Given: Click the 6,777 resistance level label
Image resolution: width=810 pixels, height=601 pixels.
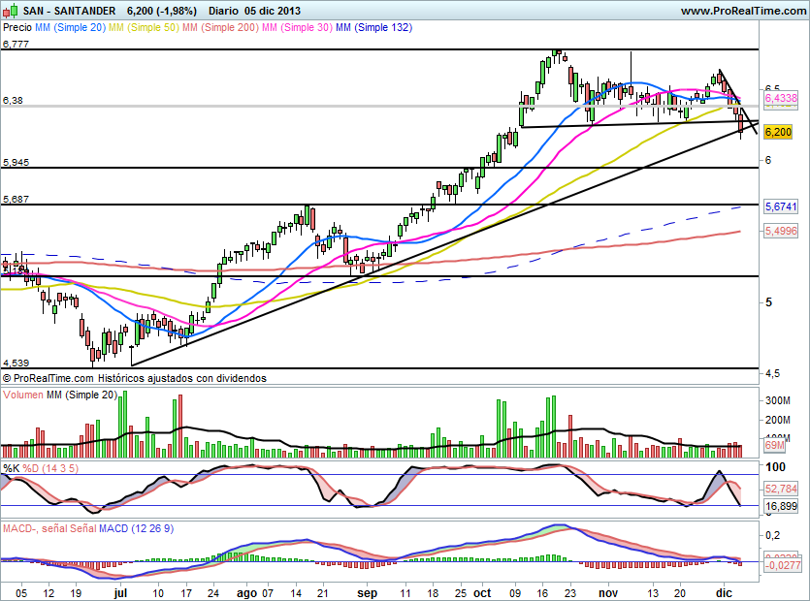Looking at the screenshot, I should pos(16,45).
